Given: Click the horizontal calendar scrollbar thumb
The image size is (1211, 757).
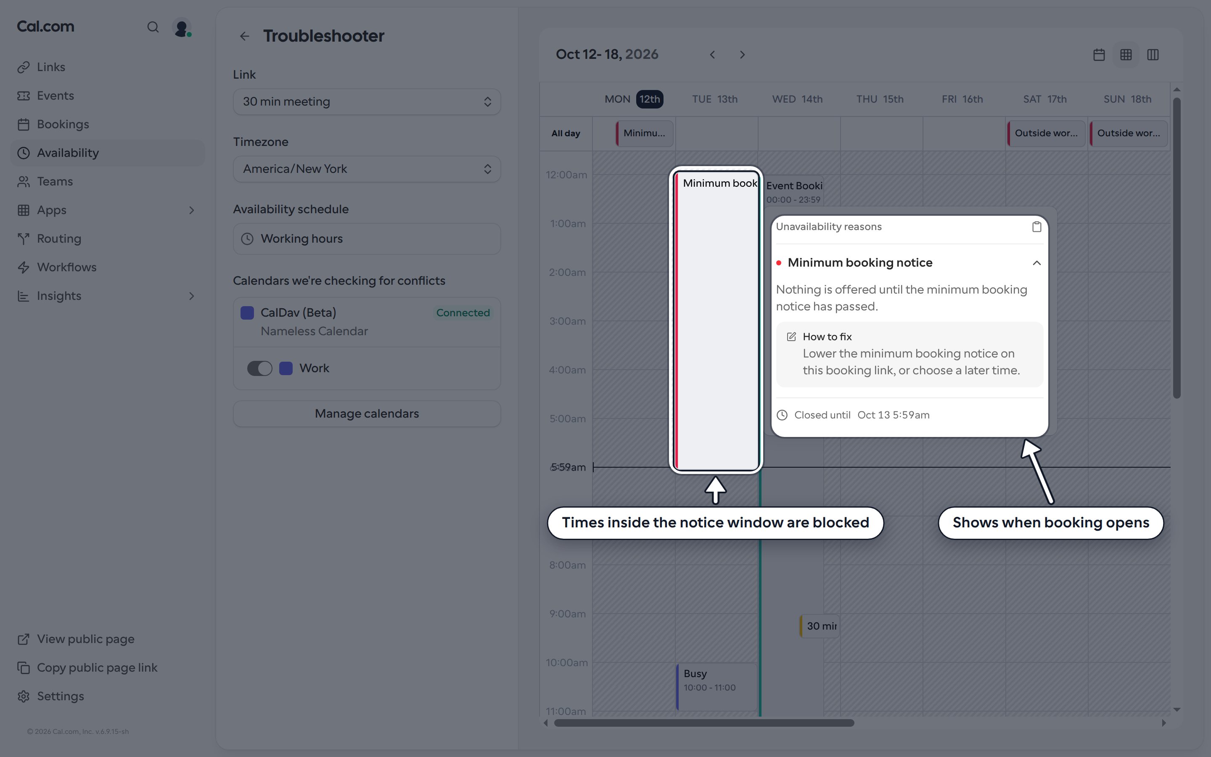Looking at the screenshot, I should [x=704, y=723].
